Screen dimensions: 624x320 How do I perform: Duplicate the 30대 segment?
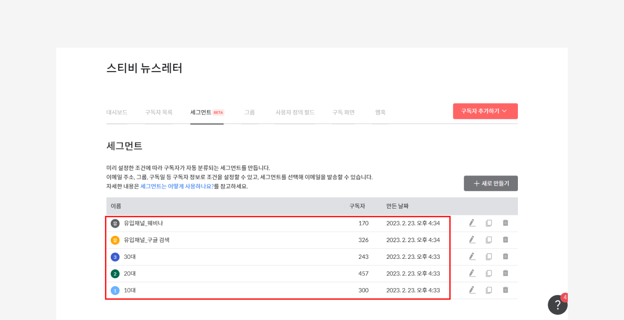click(x=489, y=256)
